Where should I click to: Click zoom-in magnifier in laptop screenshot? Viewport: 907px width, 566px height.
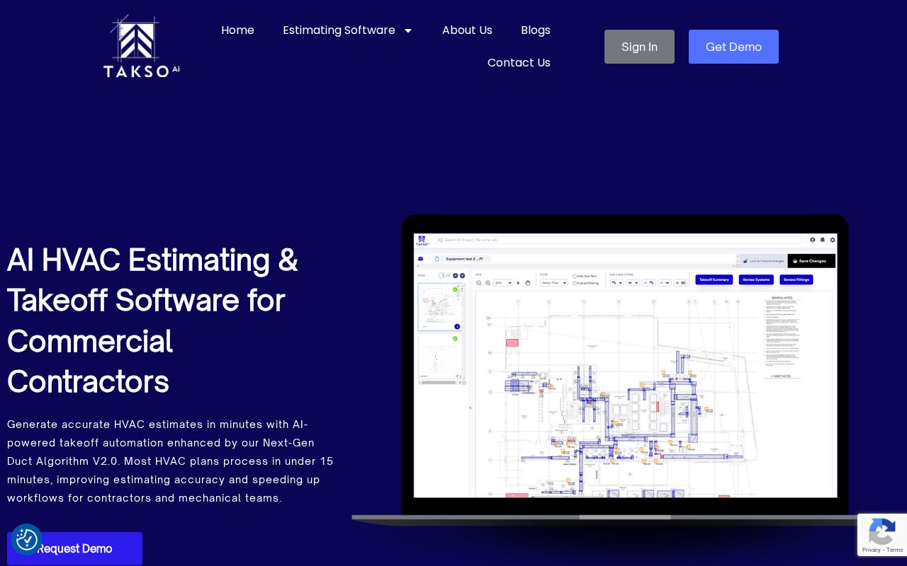point(488,282)
